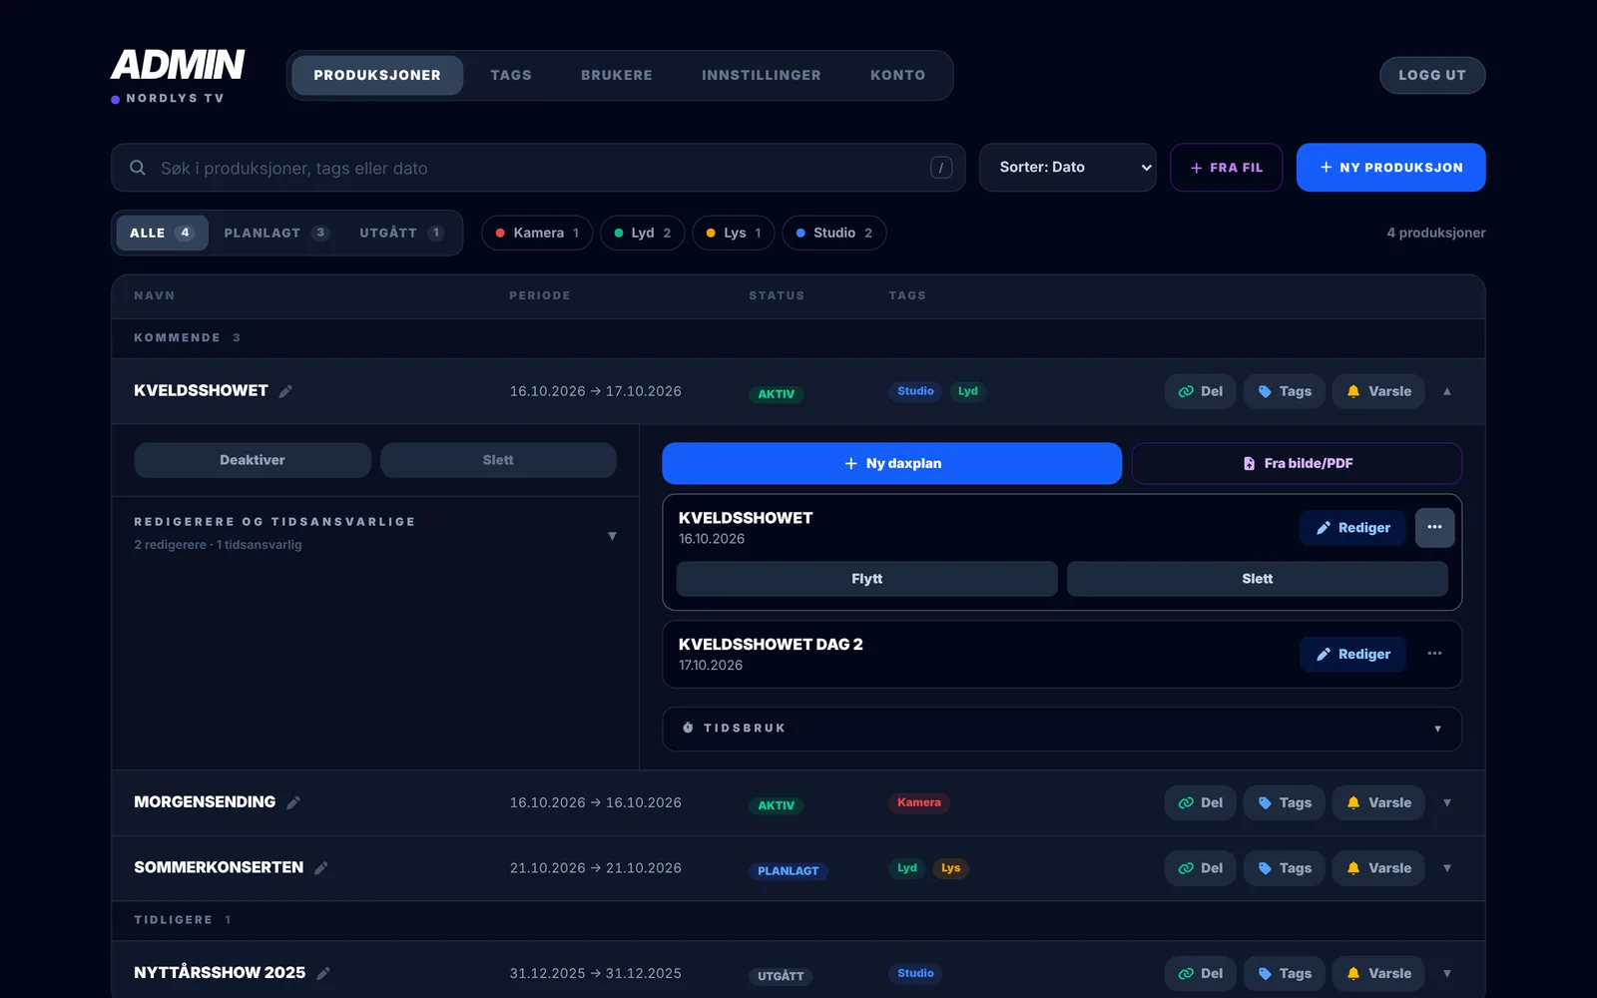Expand the SOMMERKONSERTEN row arrow

tap(1447, 868)
